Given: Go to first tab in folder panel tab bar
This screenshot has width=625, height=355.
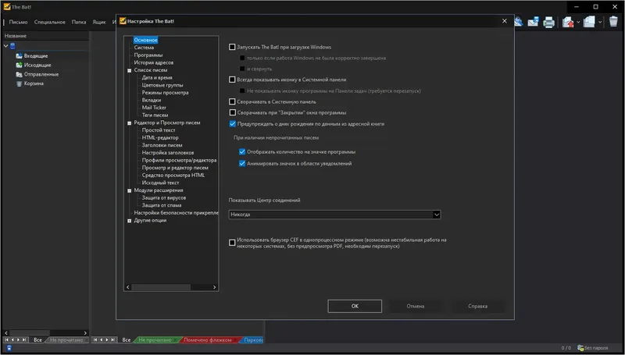Looking at the screenshot, I should click(x=6, y=340).
